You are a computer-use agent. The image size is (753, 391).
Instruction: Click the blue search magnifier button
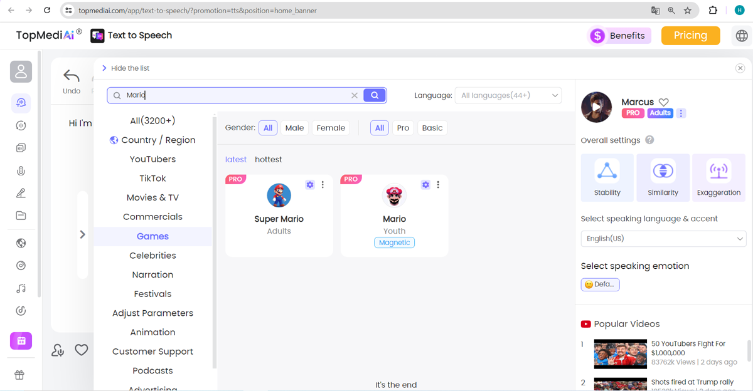(x=375, y=95)
